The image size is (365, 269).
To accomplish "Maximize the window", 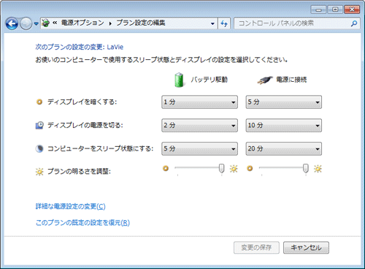I will (x=335, y=10).
